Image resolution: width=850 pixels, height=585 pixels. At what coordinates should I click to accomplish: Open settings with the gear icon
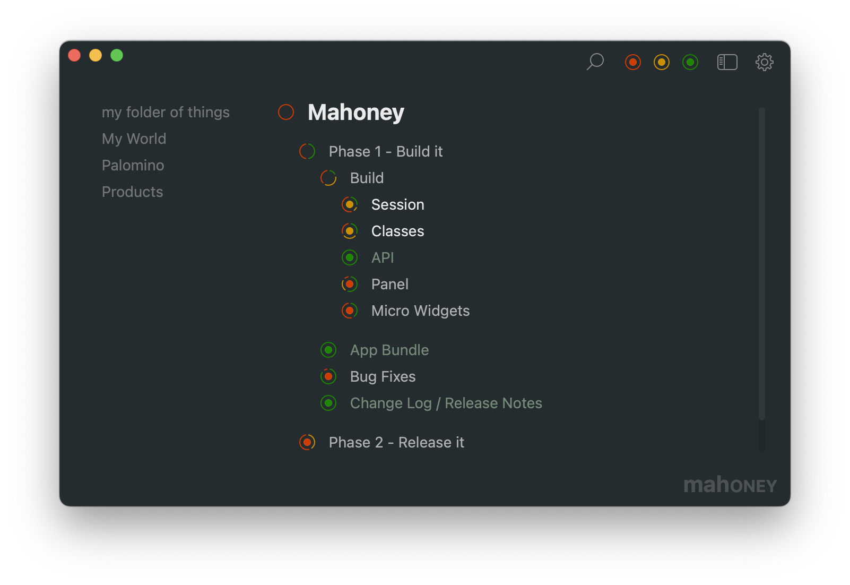[764, 62]
